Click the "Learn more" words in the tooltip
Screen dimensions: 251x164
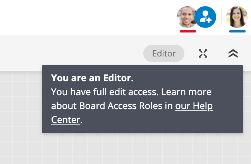pos(186,92)
